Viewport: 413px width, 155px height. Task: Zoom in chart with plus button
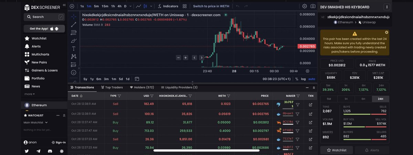186,58
